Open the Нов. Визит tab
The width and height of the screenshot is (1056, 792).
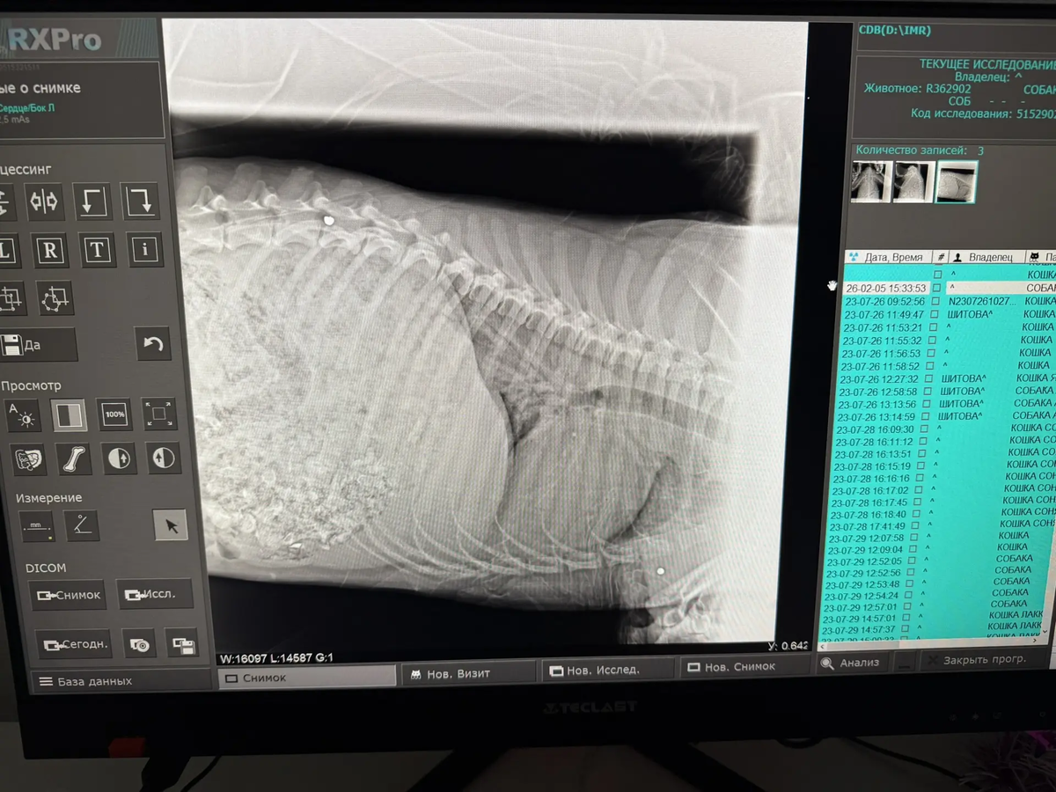[468, 673]
